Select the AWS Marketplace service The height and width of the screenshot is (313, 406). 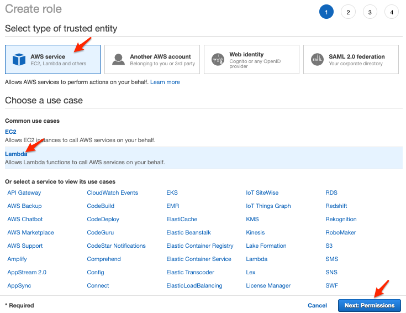point(30,232)
